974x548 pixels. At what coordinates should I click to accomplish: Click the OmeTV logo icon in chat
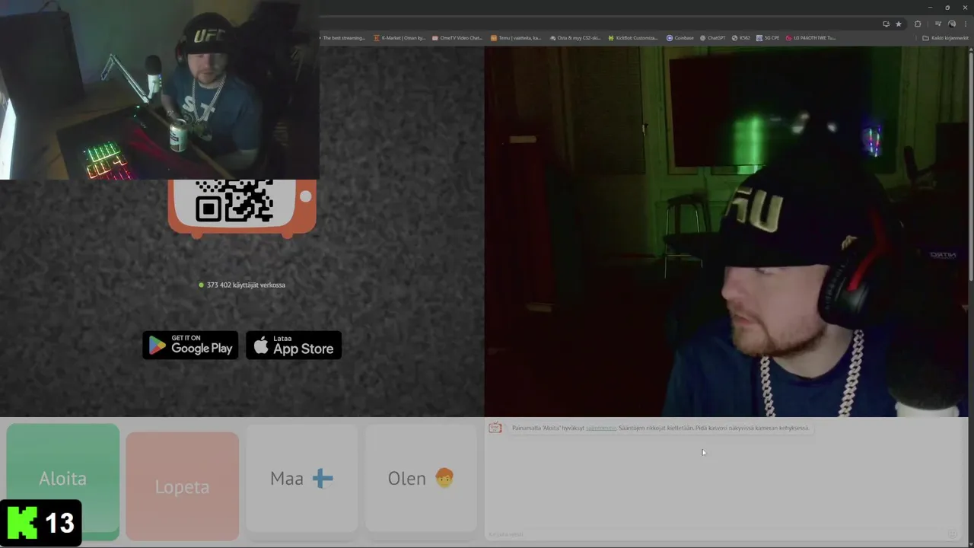[495, 429]
